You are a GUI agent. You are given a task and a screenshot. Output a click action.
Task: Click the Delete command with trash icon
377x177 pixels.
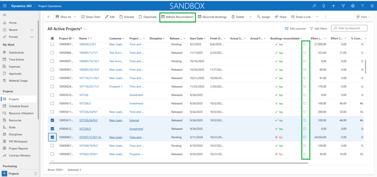(238, 17)
